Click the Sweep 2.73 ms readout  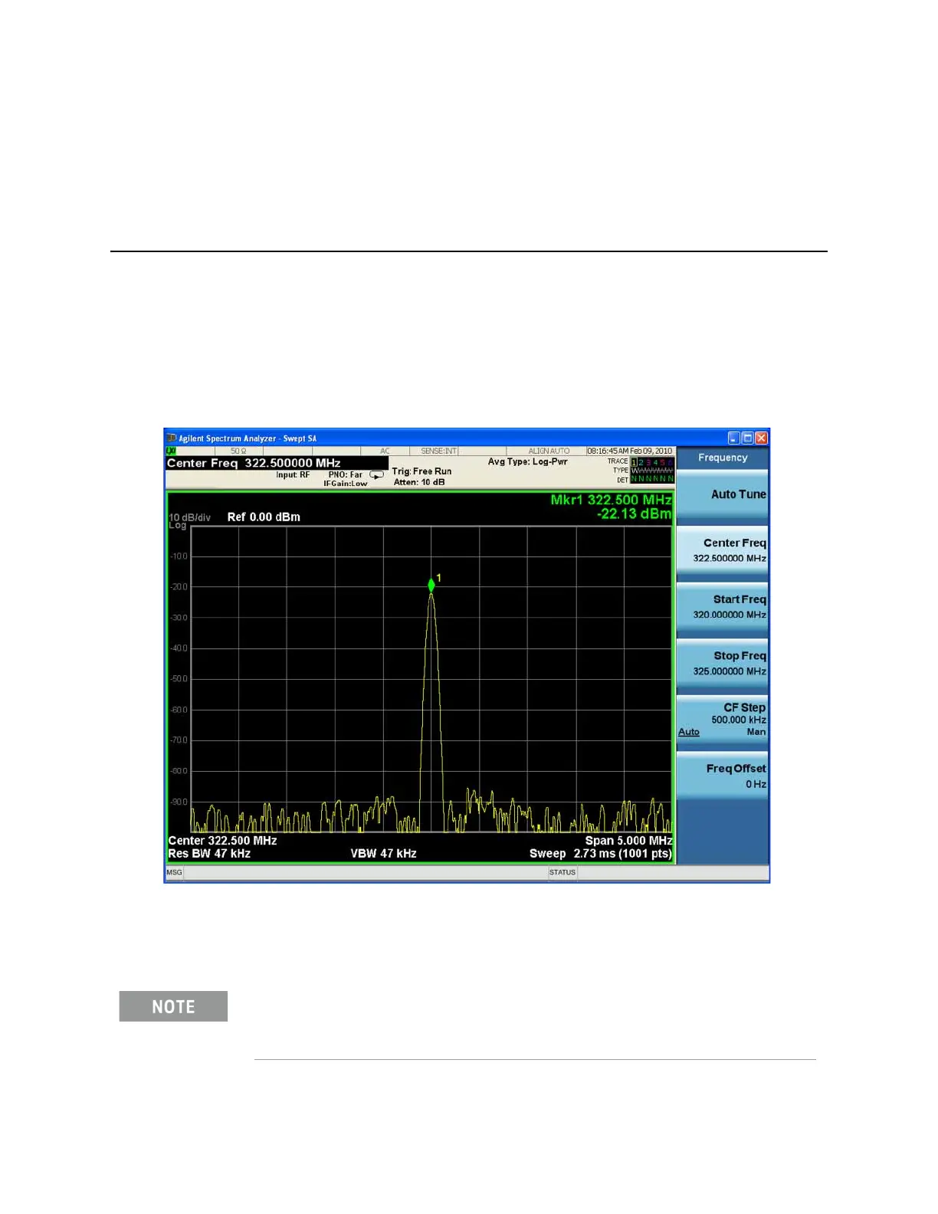click(601, 854)
